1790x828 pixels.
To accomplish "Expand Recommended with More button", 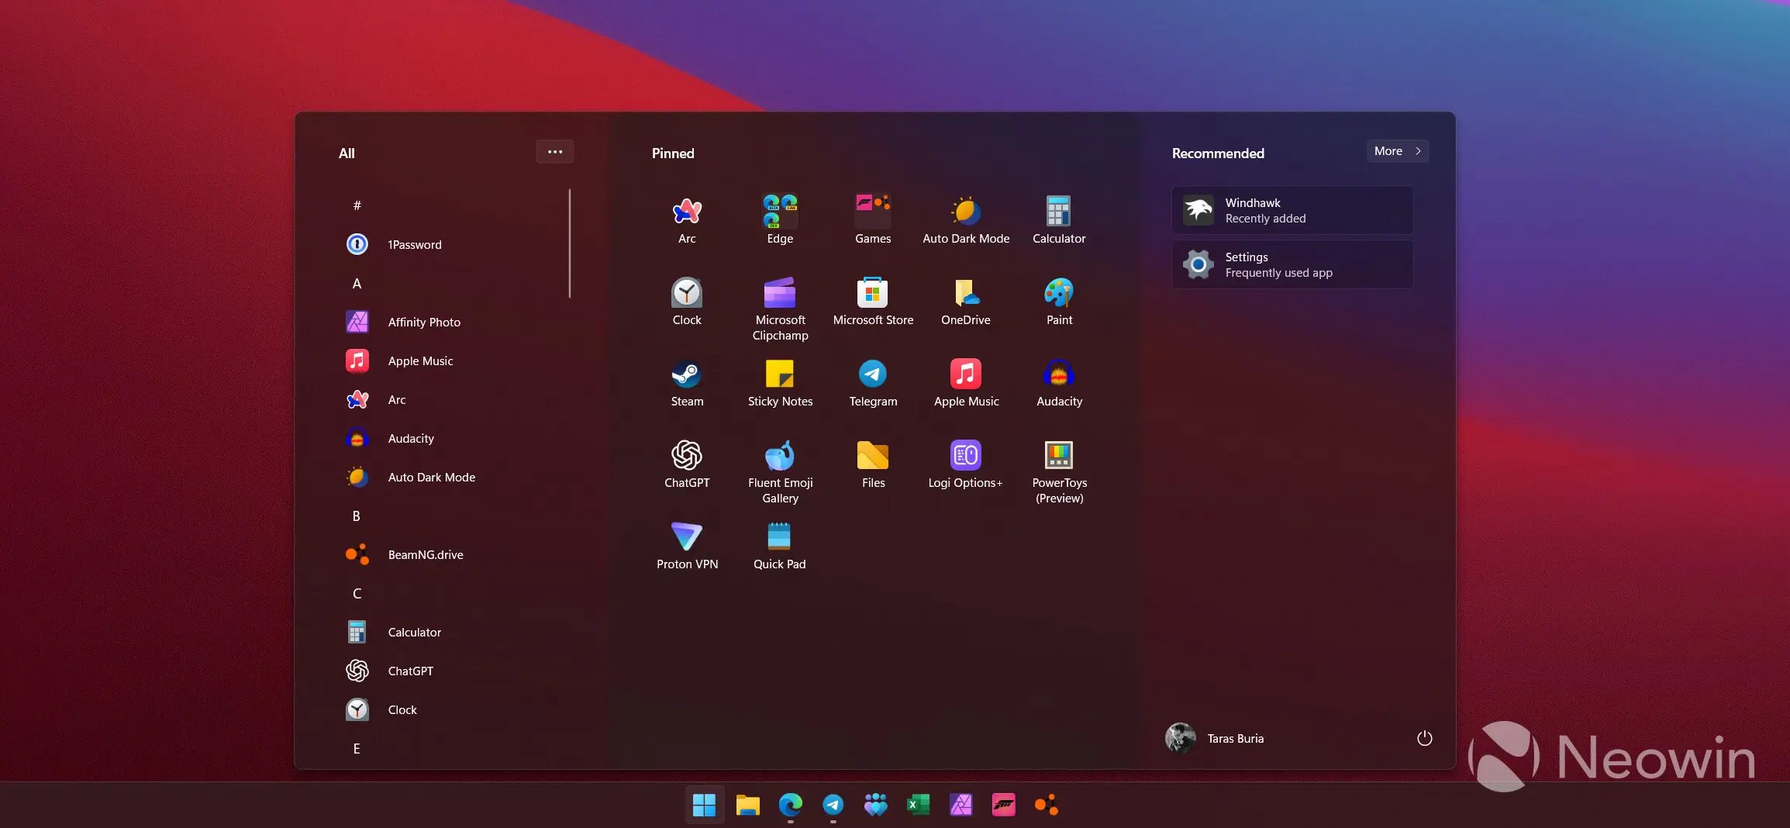I will (1398, 151).
